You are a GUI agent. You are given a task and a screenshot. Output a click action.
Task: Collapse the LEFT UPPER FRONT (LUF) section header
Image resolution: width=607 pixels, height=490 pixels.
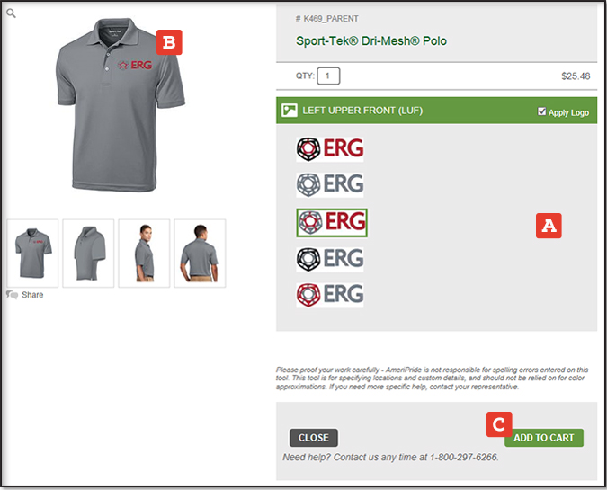(436, 111)
